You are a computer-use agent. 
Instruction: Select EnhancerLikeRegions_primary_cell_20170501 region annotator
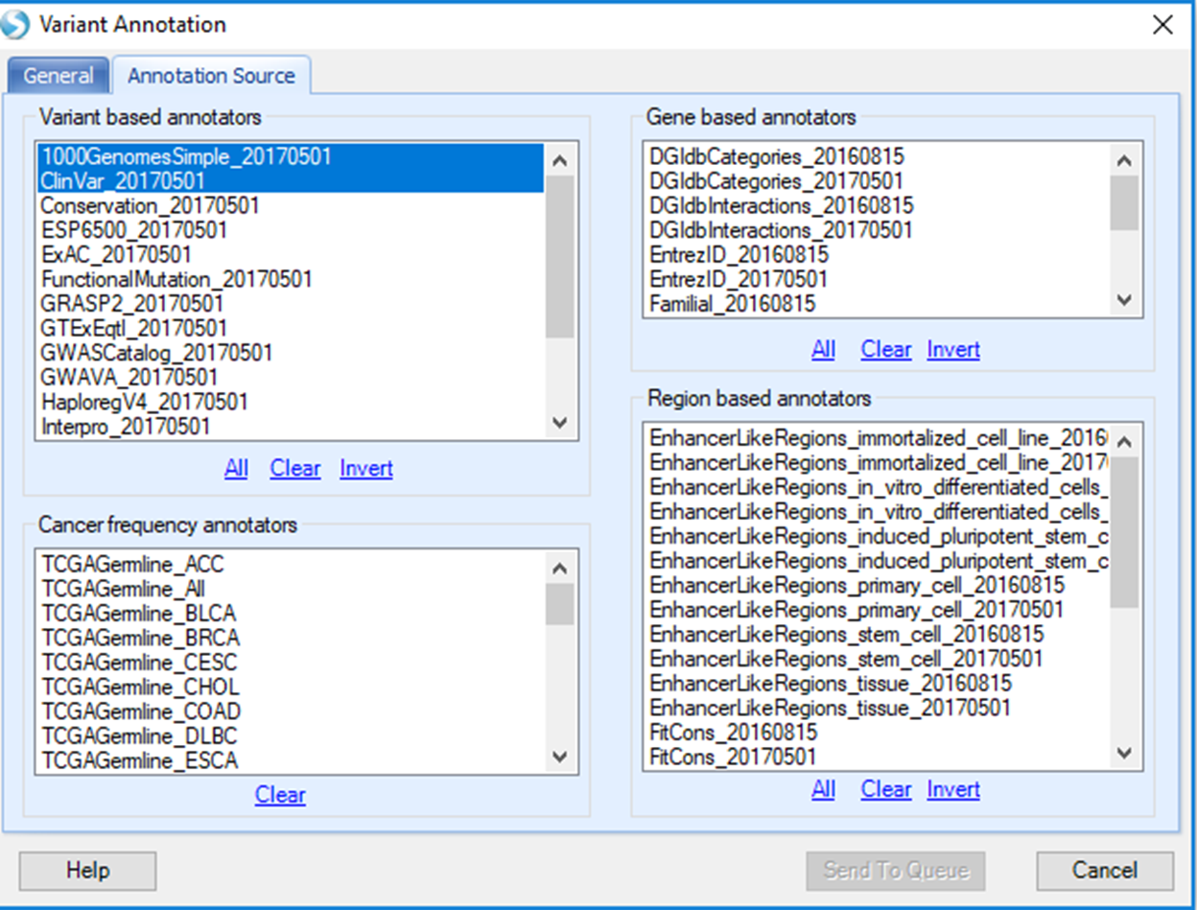click(878, 610)
